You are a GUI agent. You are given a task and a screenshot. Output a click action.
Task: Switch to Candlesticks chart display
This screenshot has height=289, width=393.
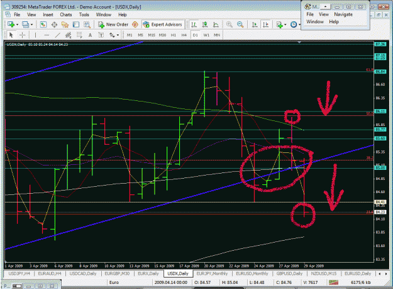[205, 24]
